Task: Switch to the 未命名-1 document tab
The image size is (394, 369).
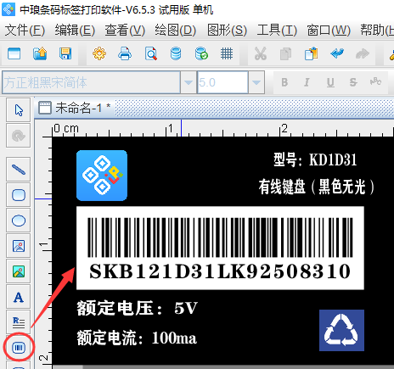Action: click(x=74, y=108)
